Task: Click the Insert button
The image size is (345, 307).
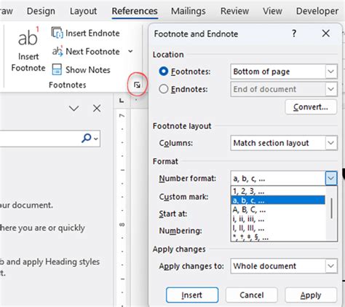Action: pyautogui.click(x=192, y=295)
